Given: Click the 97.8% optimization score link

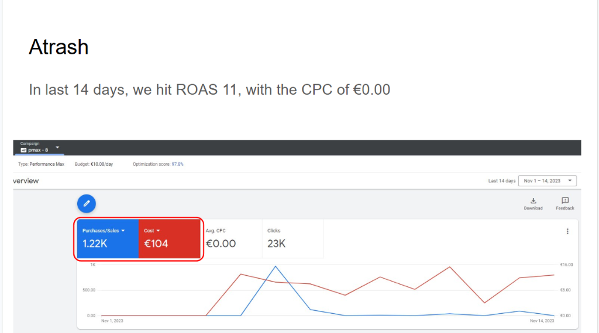Looking at the screenshot, I should pos(177,164).
